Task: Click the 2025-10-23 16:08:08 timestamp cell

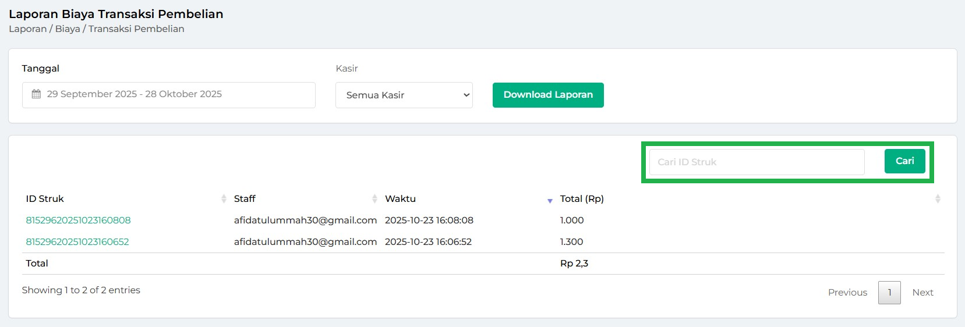Action: click(x=429, y=221)
